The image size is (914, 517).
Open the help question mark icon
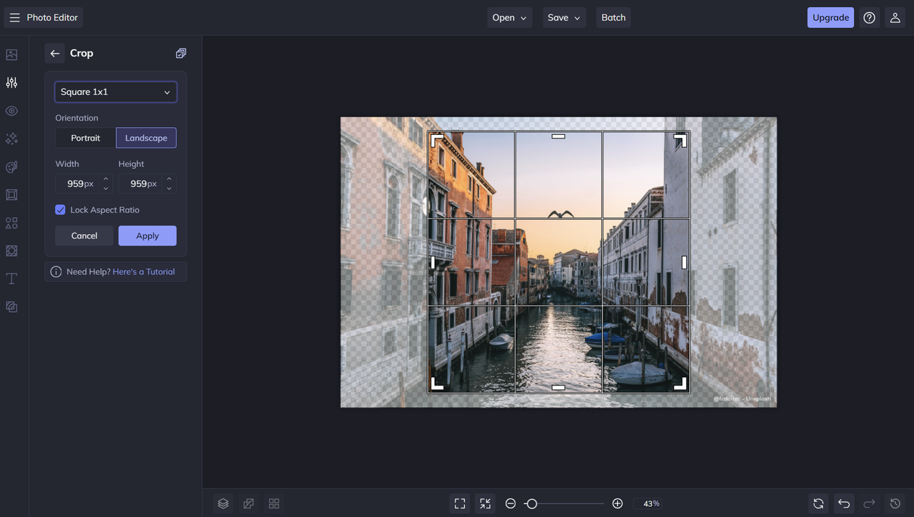[x=869, y=18]
